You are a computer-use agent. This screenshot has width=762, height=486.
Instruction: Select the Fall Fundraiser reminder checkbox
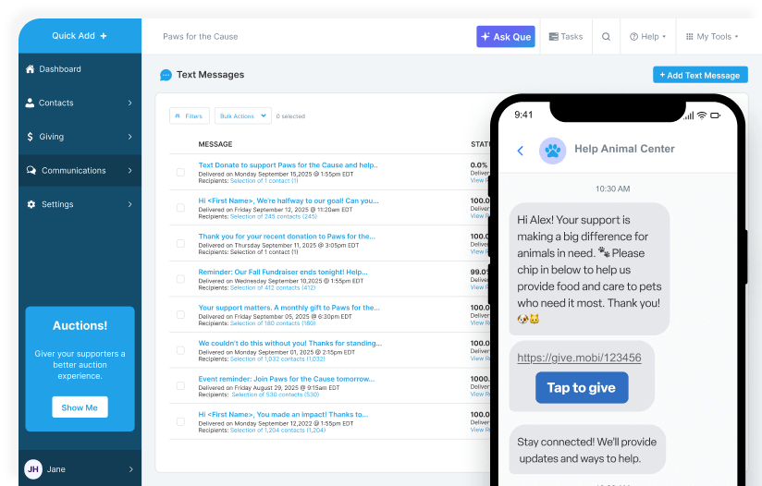pos(180,279)
